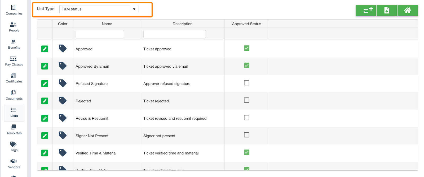The height and width of the screenshot is (177, 424).
Task: Toggle Approved Status for Verified Time & Material
Action: coord(246,152)
